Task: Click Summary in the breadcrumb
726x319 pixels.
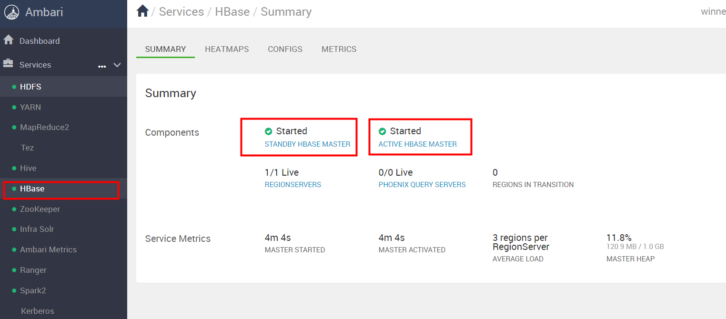Action: 286,12
